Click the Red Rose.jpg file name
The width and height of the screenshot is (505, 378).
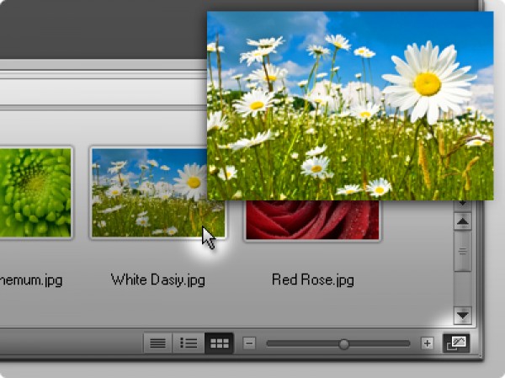[313, 280]
